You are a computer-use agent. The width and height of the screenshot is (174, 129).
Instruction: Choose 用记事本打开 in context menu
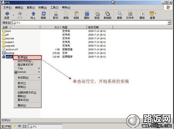(27, 65)
